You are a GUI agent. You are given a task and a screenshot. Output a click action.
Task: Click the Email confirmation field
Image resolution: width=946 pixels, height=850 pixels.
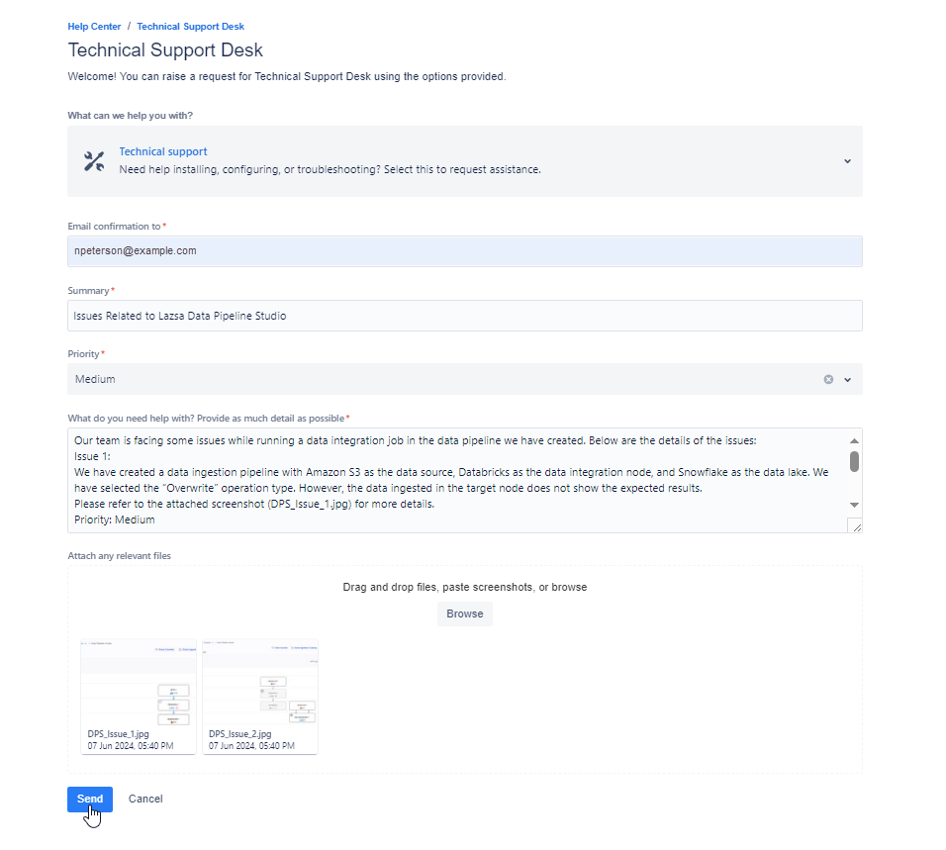[464, 251]
